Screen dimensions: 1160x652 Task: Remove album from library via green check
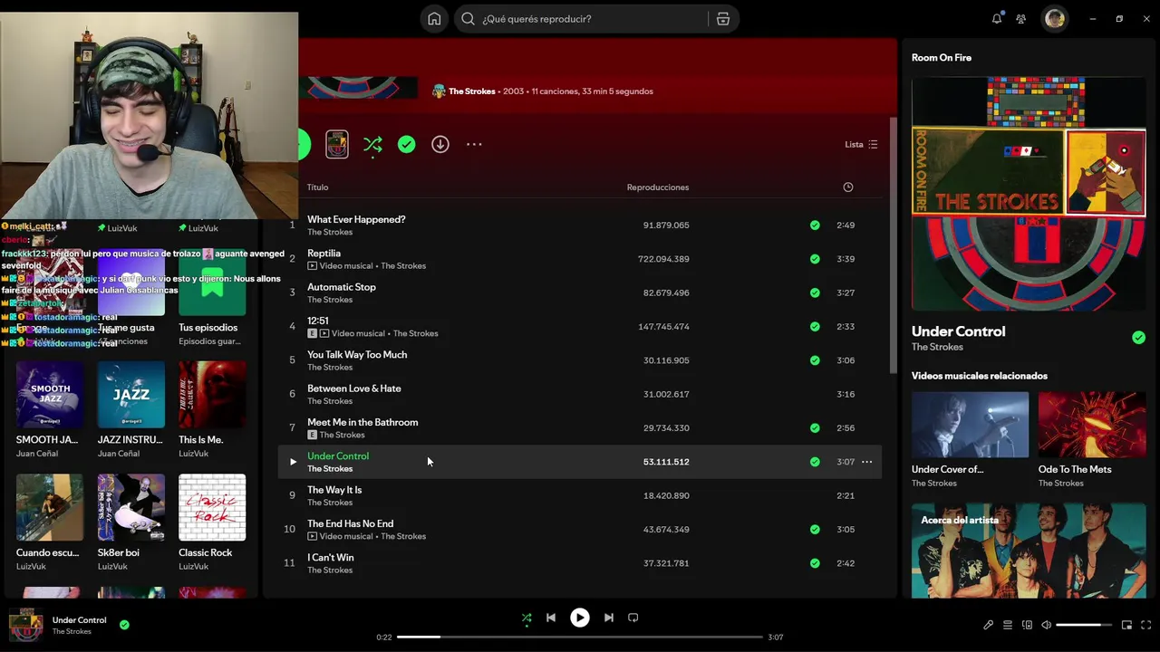click(x=407, y=145)
